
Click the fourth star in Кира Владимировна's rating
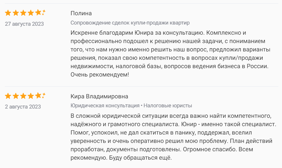click(31, 96)
